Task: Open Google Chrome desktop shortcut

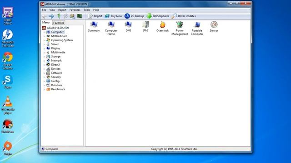Action: [x=8, y=61]
